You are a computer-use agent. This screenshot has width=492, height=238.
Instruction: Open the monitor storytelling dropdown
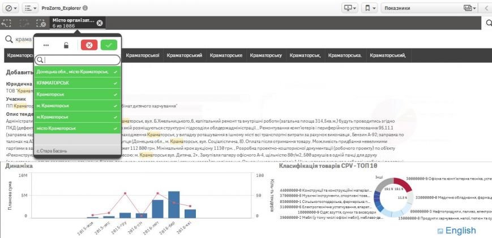[350, 8]
